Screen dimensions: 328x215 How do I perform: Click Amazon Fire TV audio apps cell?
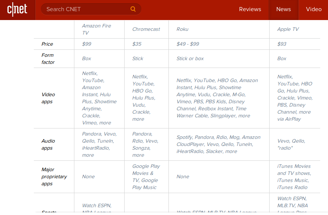click(99, 144)
